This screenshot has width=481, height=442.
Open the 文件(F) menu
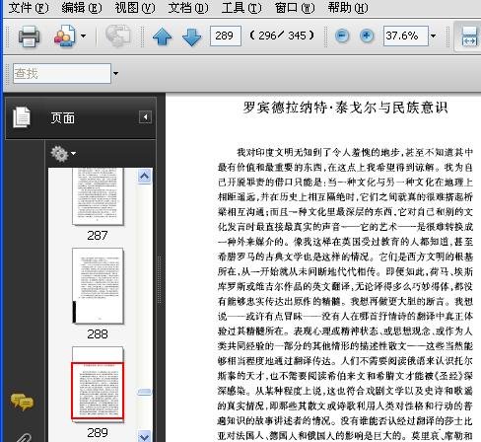point(29,8)
